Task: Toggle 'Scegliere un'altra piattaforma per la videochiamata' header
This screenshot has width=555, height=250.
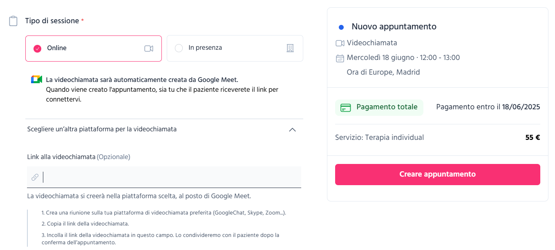Action: click(x=164, y=129)
